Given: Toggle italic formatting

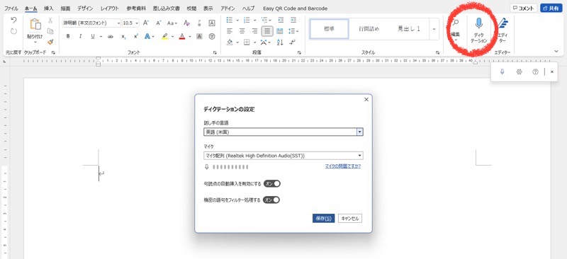Looking at the screenshot, I should pyautogui.click(x=80, y=36).
